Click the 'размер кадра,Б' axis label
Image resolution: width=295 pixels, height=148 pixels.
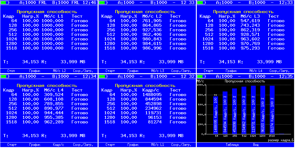(x=281, y=140)
